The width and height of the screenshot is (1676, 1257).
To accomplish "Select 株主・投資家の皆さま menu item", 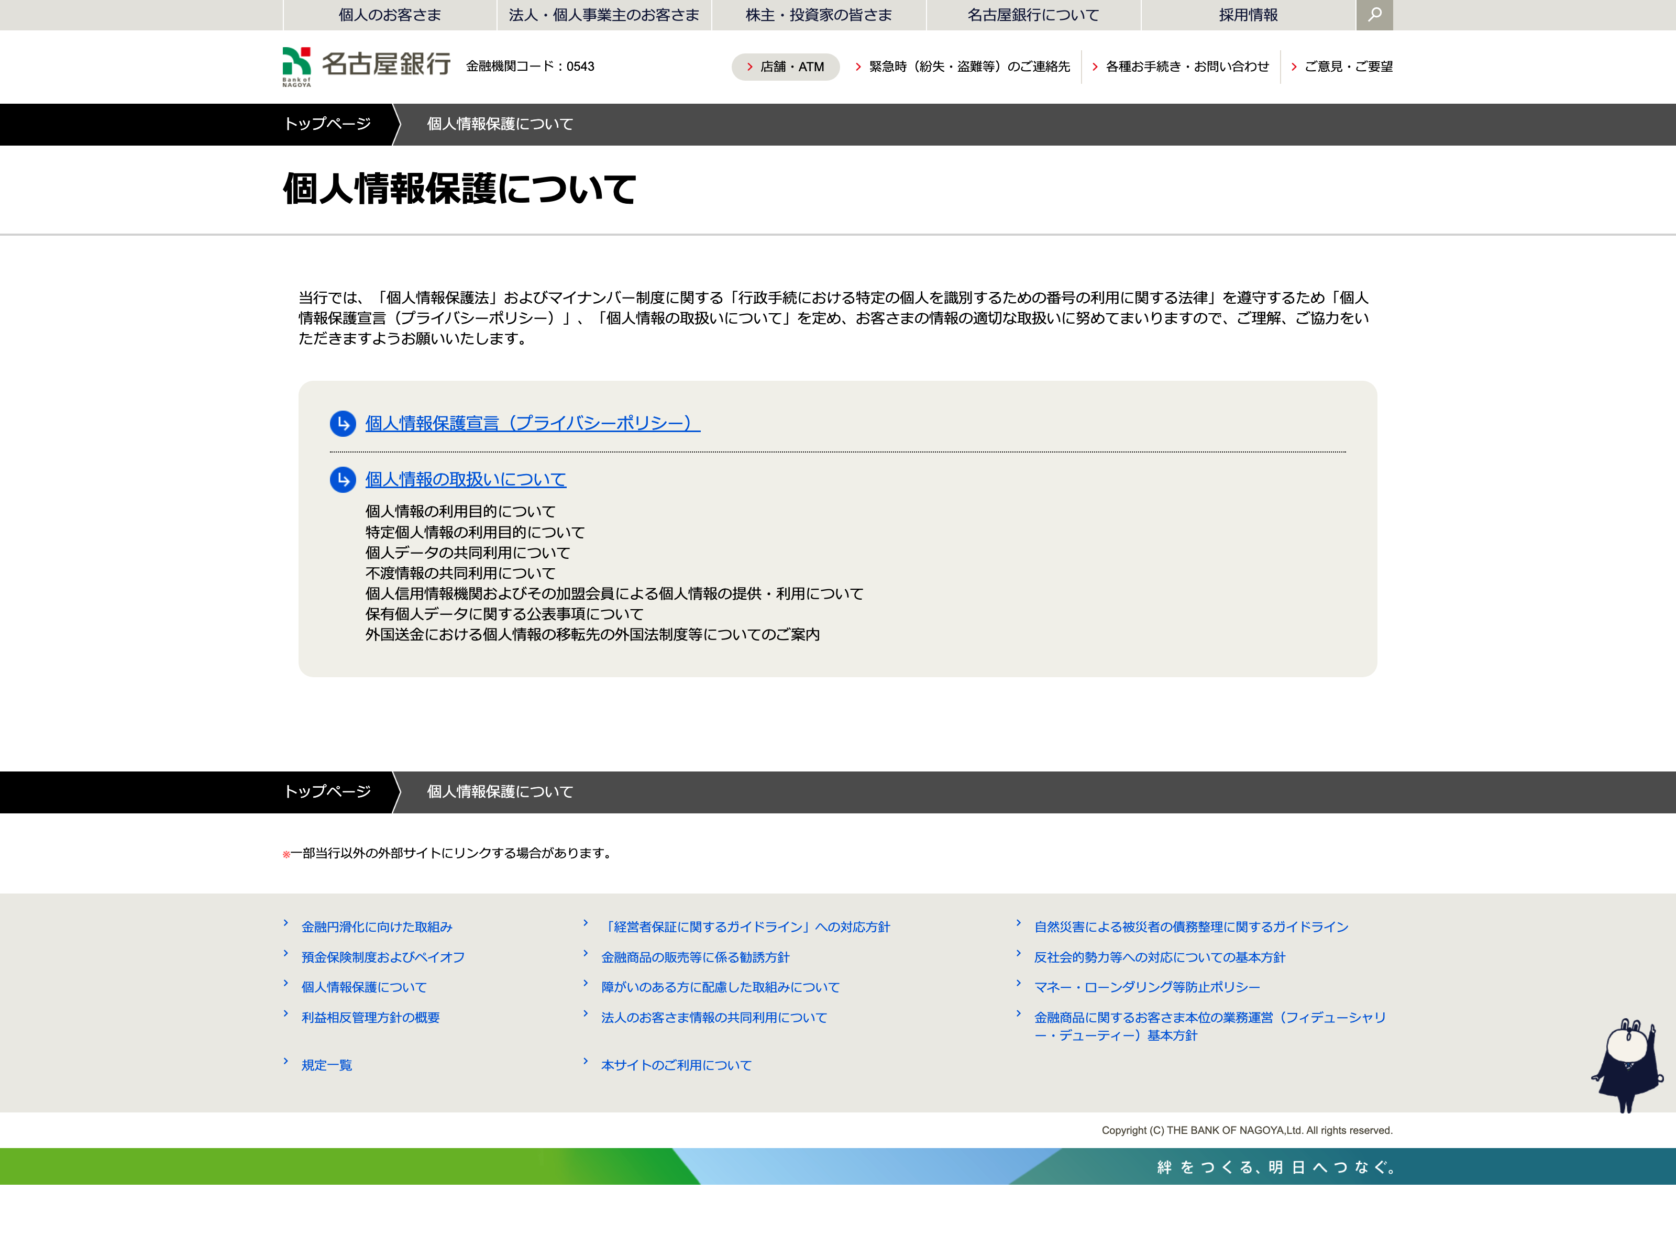I will (818, 15).
